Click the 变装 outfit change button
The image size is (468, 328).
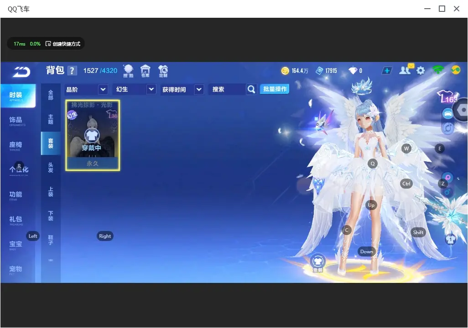click(318, 263)
